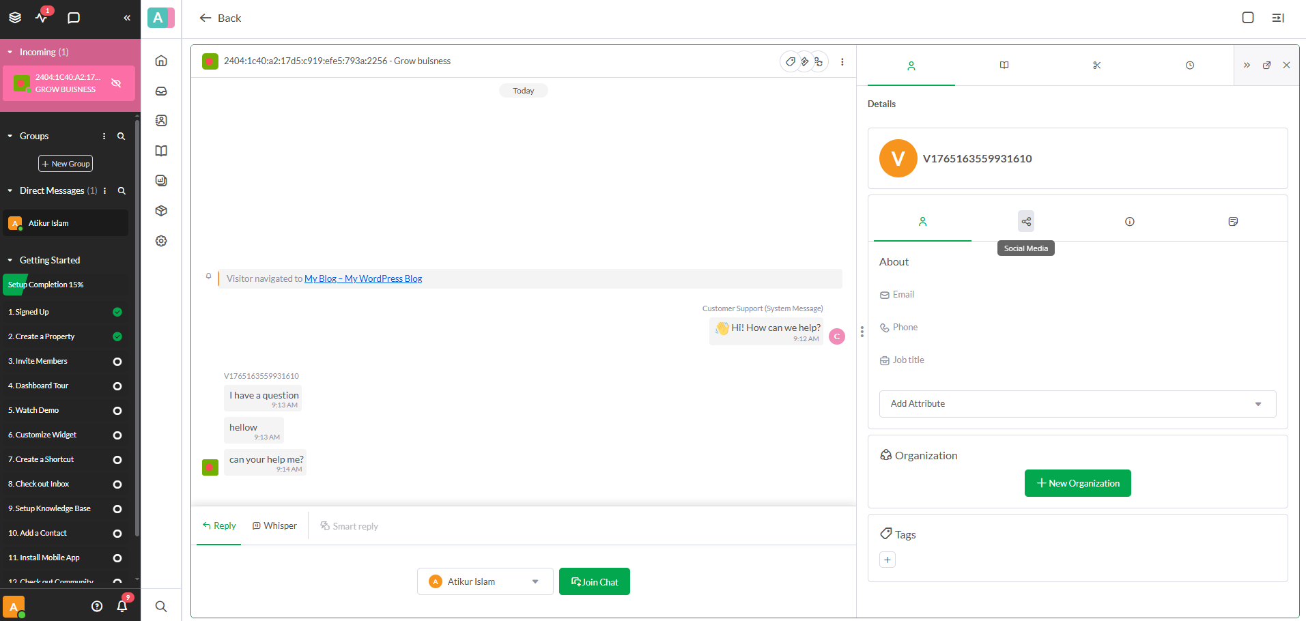
Task: Open the Knowledge Base book icon in rail
Action: [x=161, y=151]
